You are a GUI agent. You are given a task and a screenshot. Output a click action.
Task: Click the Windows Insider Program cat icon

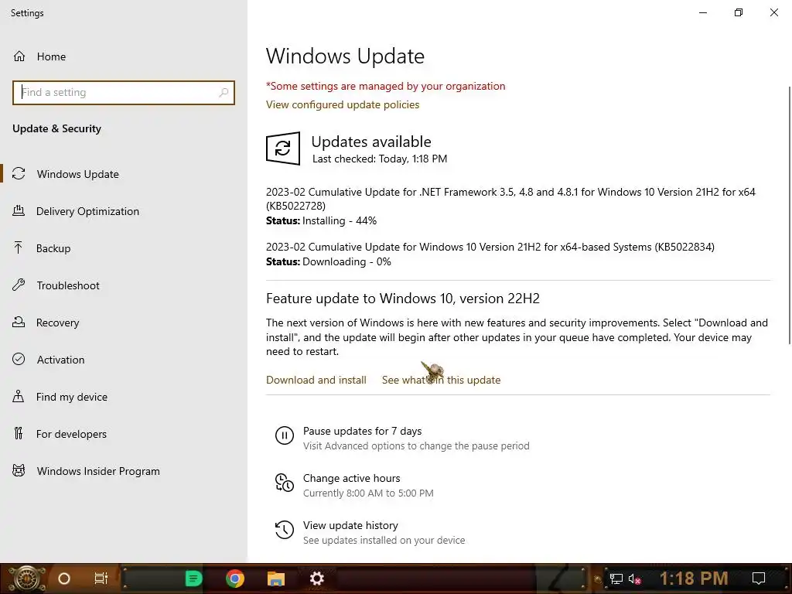pos(19,471)
